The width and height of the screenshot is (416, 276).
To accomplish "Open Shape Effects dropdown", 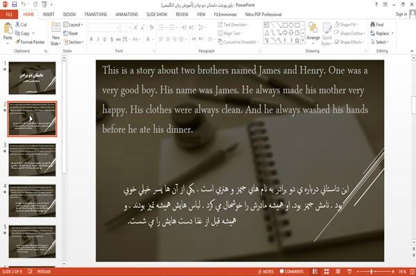I will point(349,42).
